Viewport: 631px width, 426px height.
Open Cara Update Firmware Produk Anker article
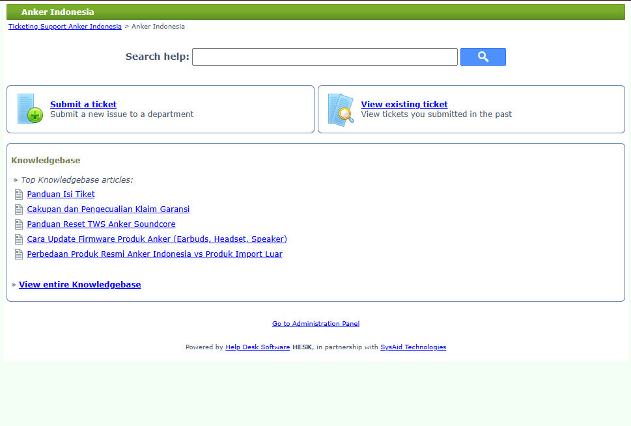[x=156, y=239]
